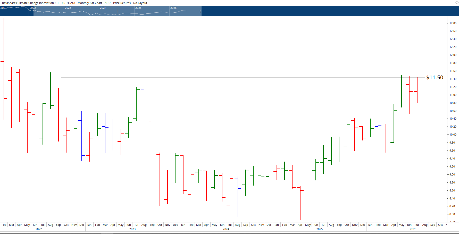Viewport: 459px width, 234px height.
Task: Click the 8.00 price axis label
Action: point(452,214)
